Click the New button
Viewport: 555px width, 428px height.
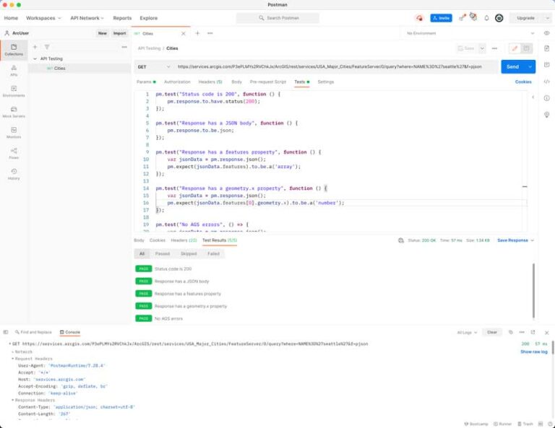click(103, 33)
